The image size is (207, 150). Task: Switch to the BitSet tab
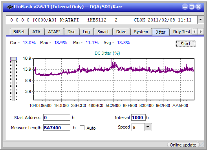click(x=19, y=32)
